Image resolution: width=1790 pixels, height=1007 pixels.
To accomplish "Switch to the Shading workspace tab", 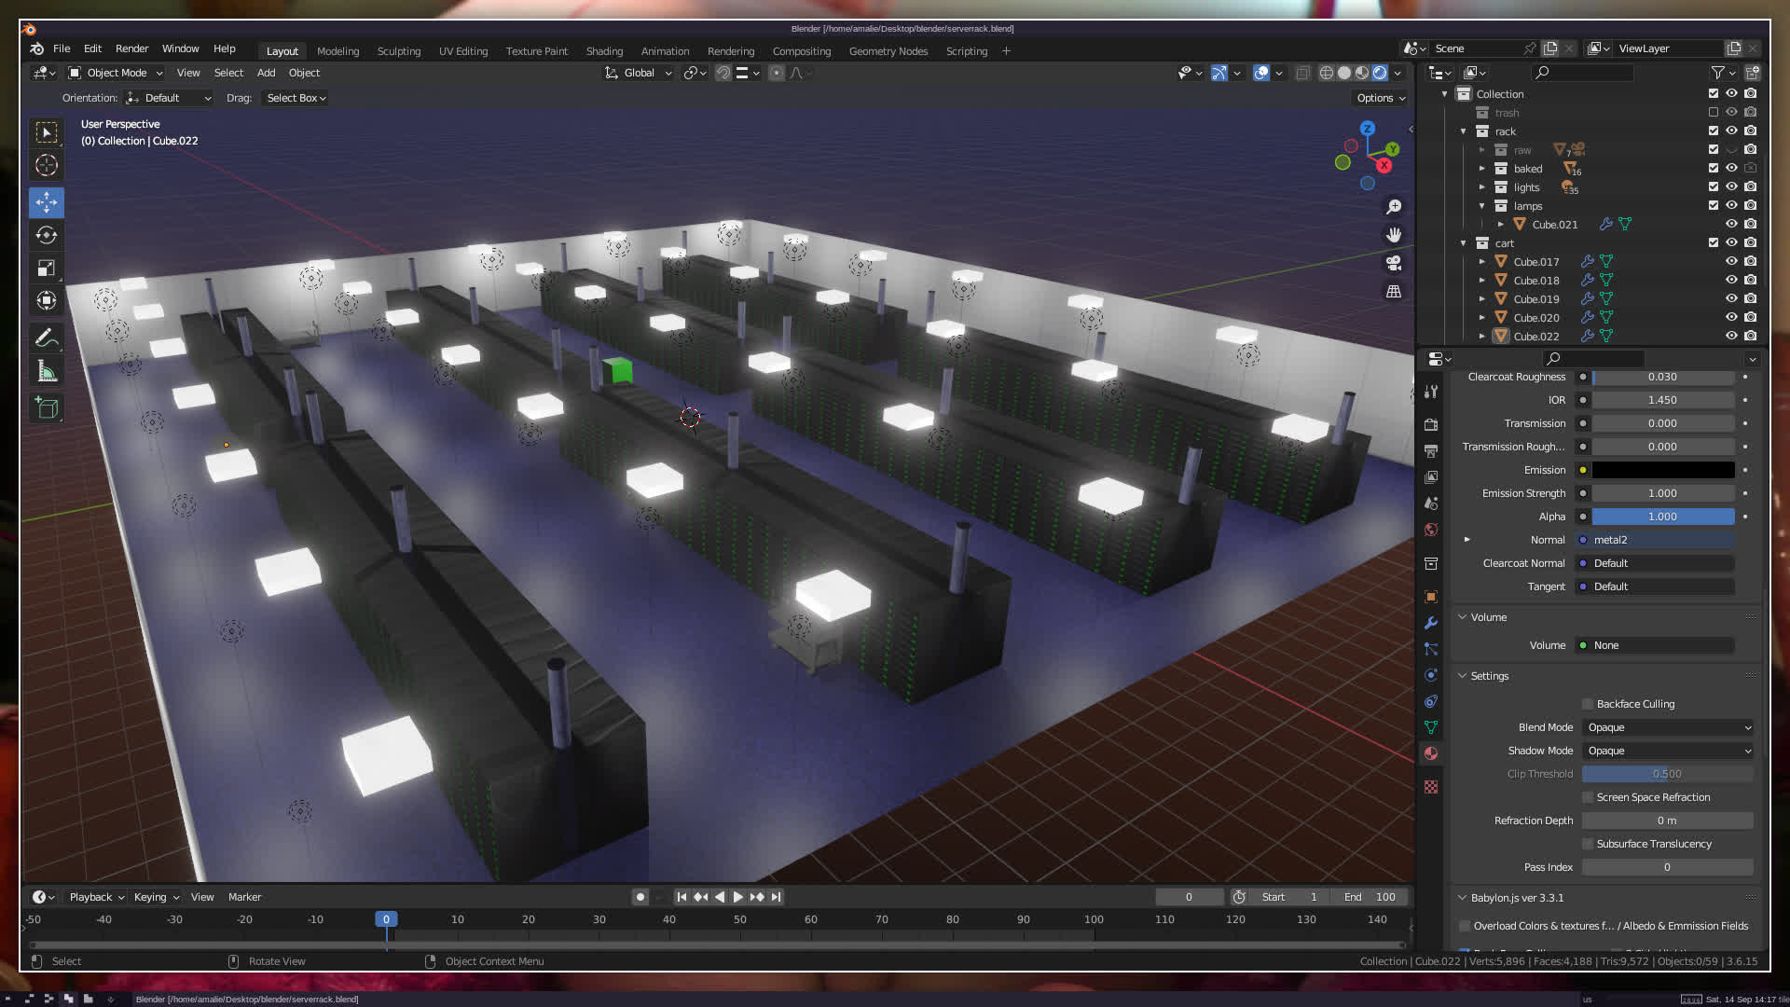I will point(604,51).
